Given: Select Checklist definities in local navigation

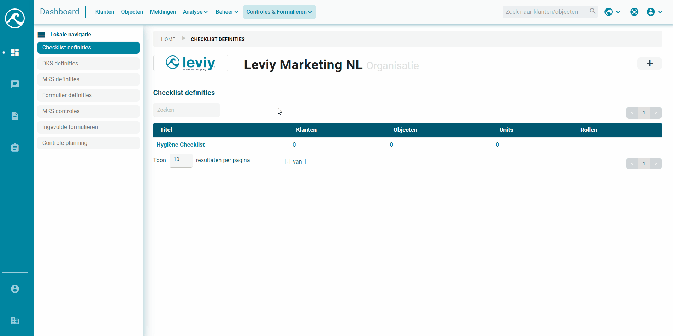Looking at the screenshot, I should click(x=88, y=48).
